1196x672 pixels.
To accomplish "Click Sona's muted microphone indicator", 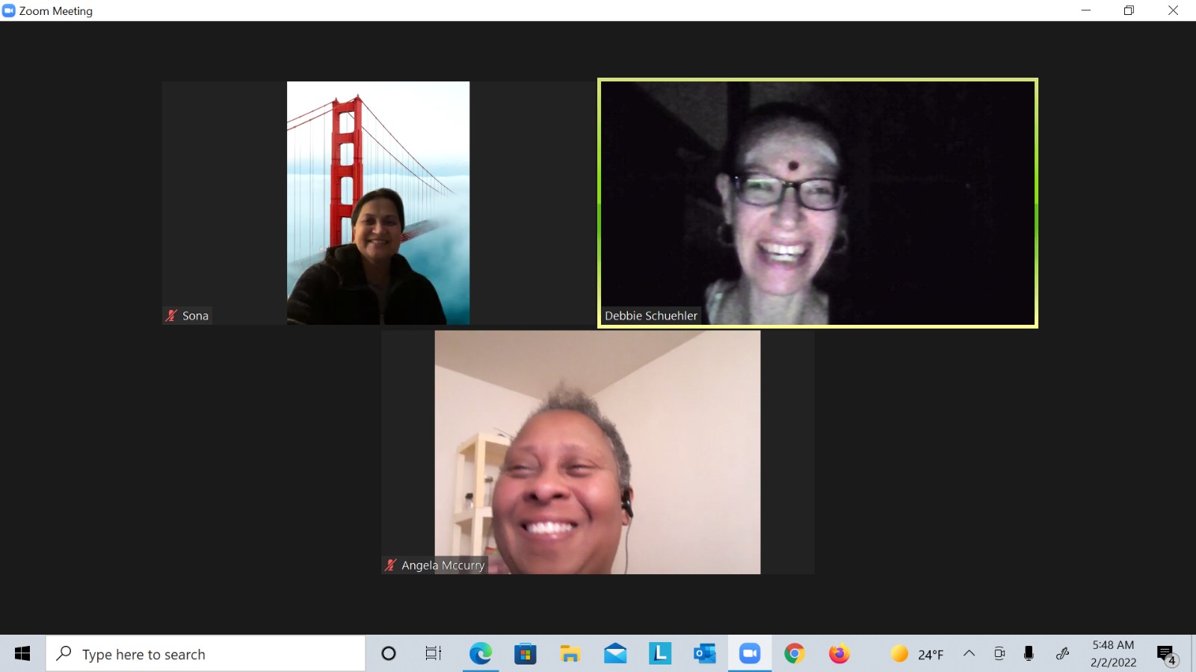I will point(171,316).
